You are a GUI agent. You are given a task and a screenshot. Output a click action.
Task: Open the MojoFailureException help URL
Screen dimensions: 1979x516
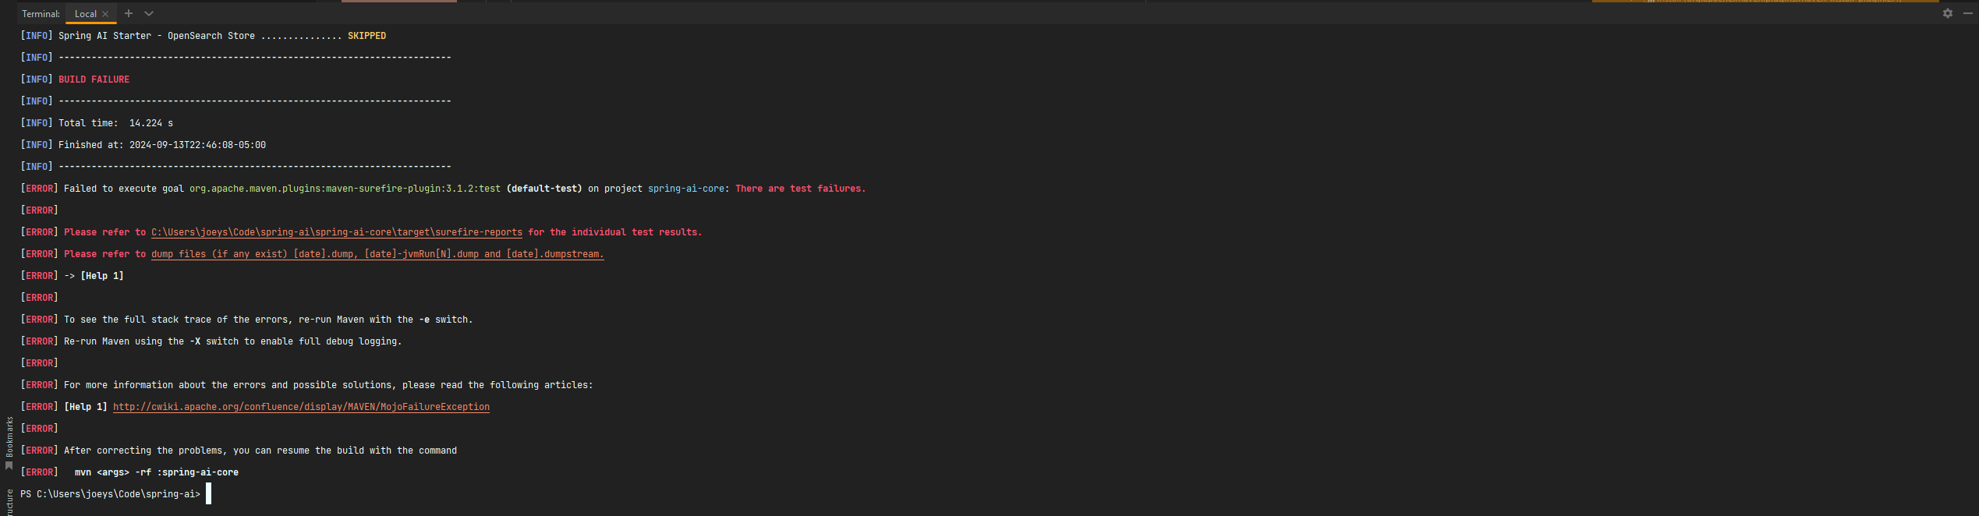tap(301, 407)
